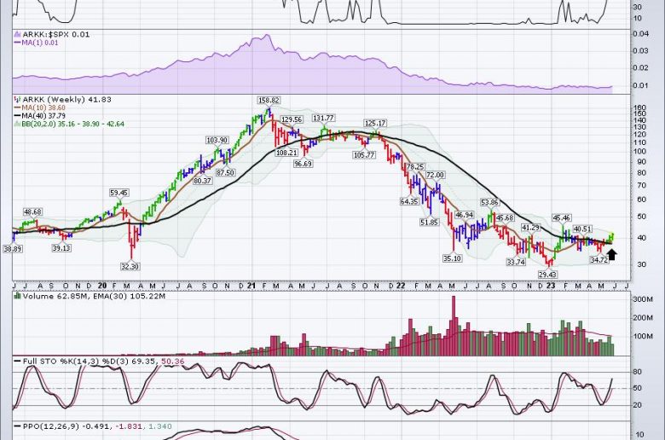The height and width of the screenshot is (440, 665).
Task: Click the 33.74 price label
Action: tap(516, 263)
